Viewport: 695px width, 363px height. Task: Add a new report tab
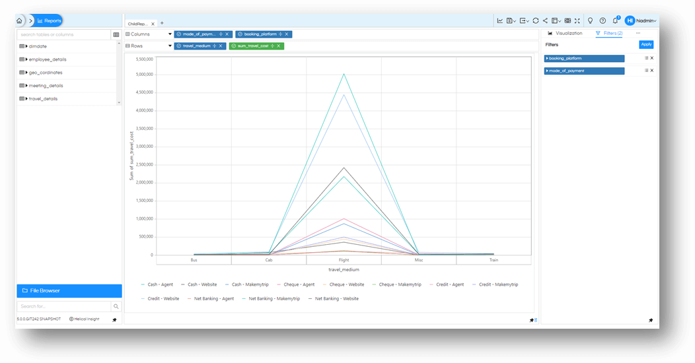click(x=162, y=23)
